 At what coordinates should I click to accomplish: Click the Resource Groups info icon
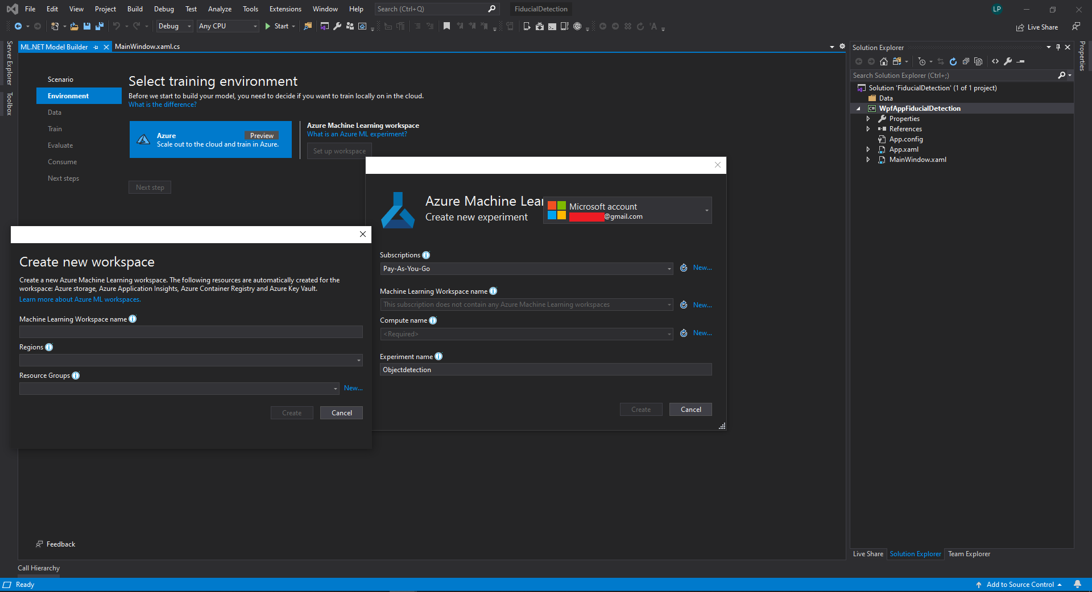point(76,376)
